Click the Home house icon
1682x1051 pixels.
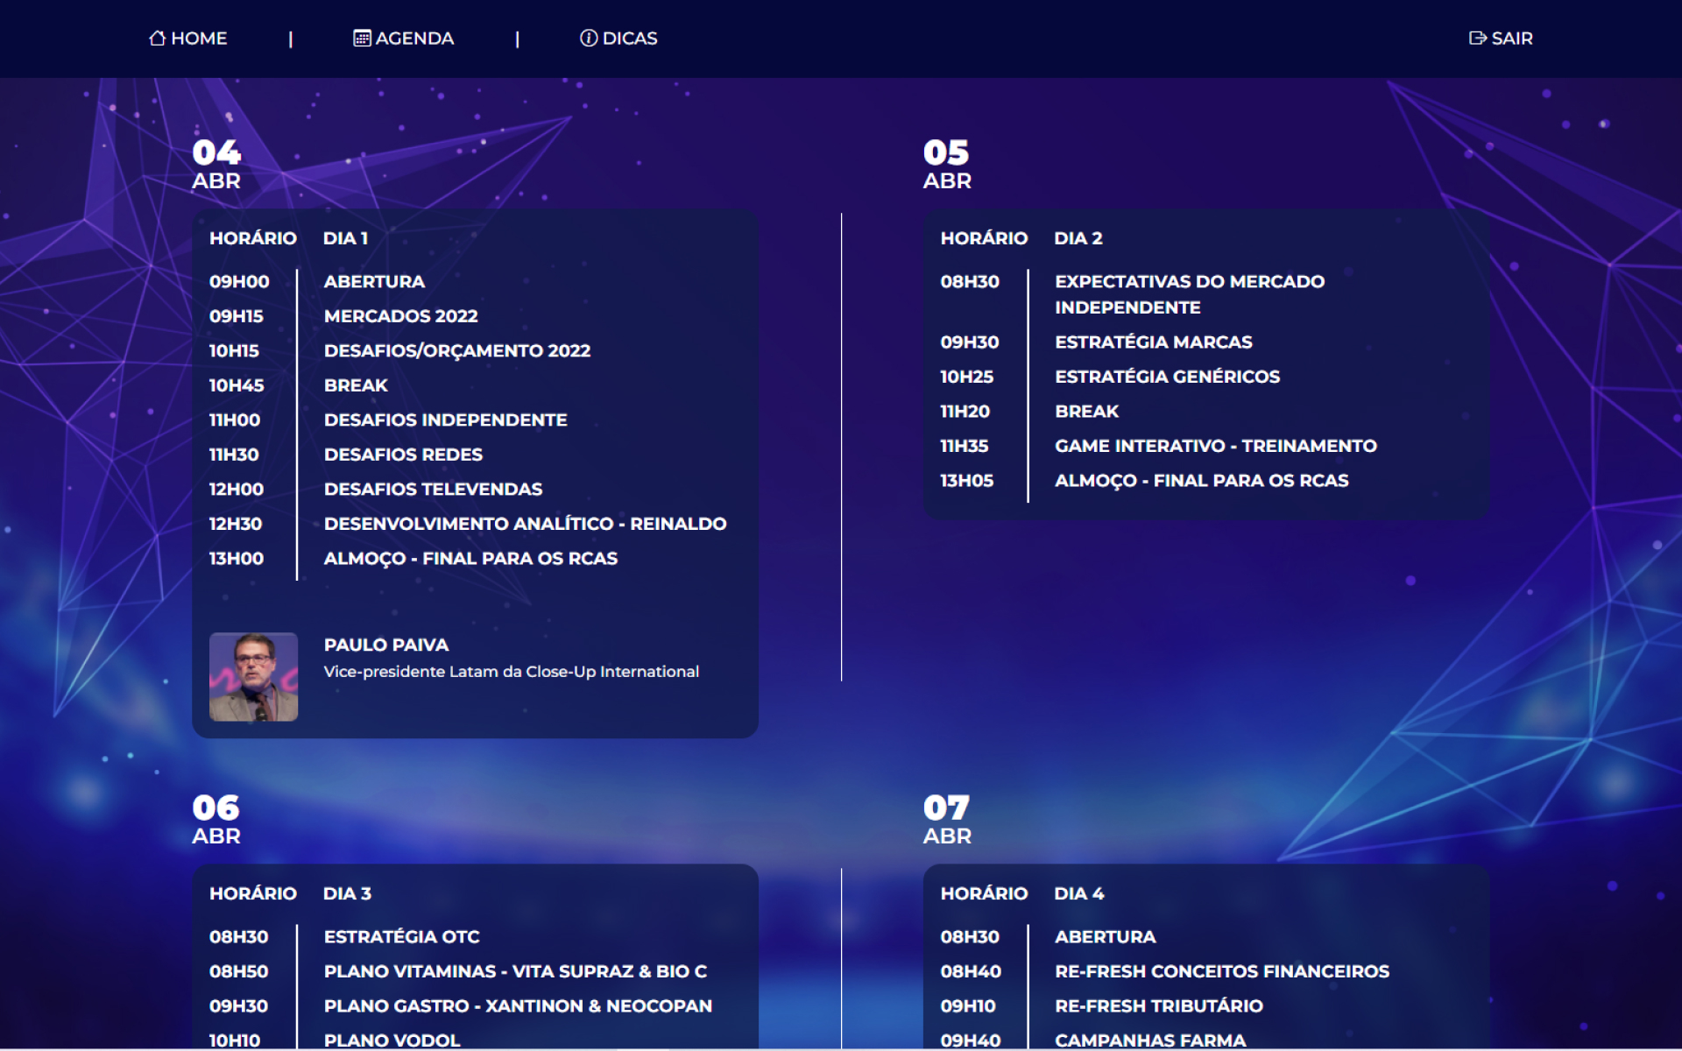[157, 38]
